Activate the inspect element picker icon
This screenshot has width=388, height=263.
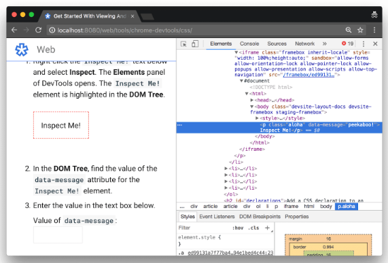183,43
